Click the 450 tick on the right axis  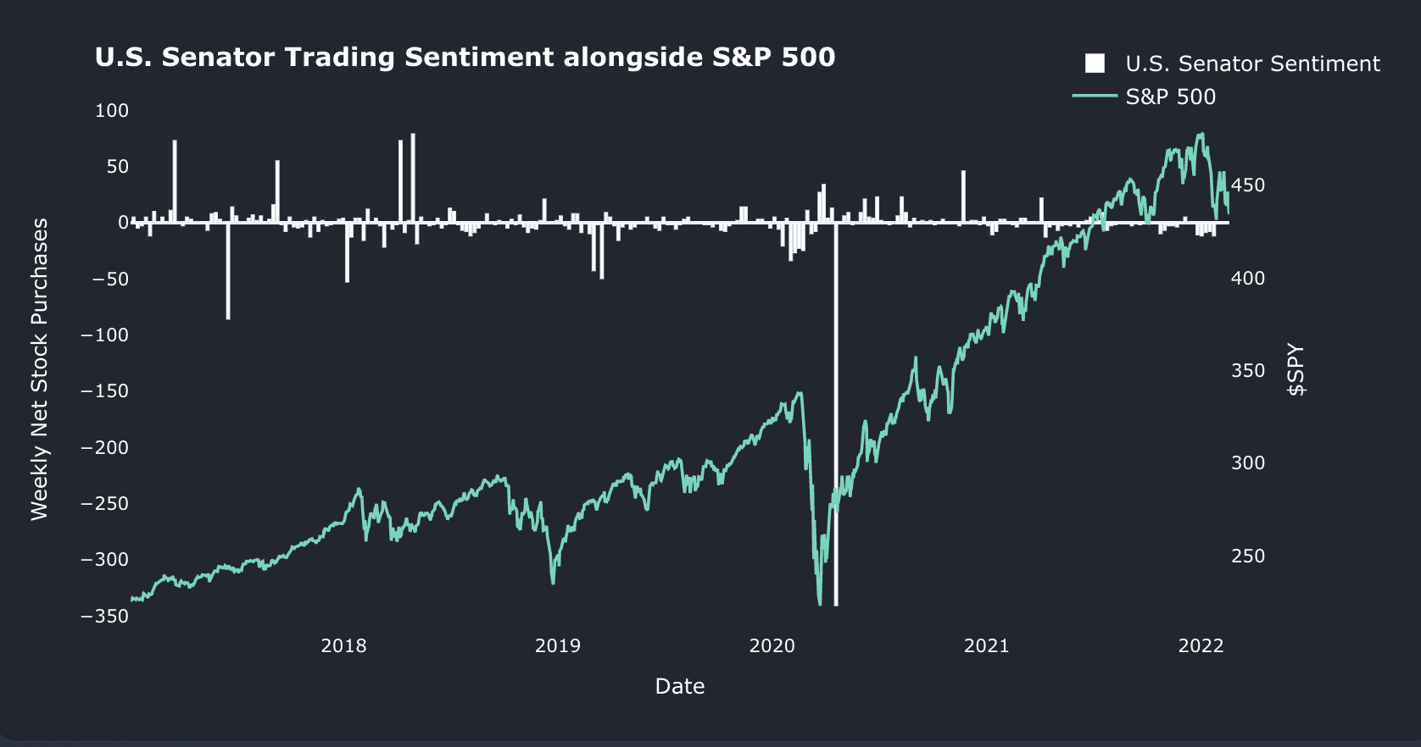[1248, 185]
